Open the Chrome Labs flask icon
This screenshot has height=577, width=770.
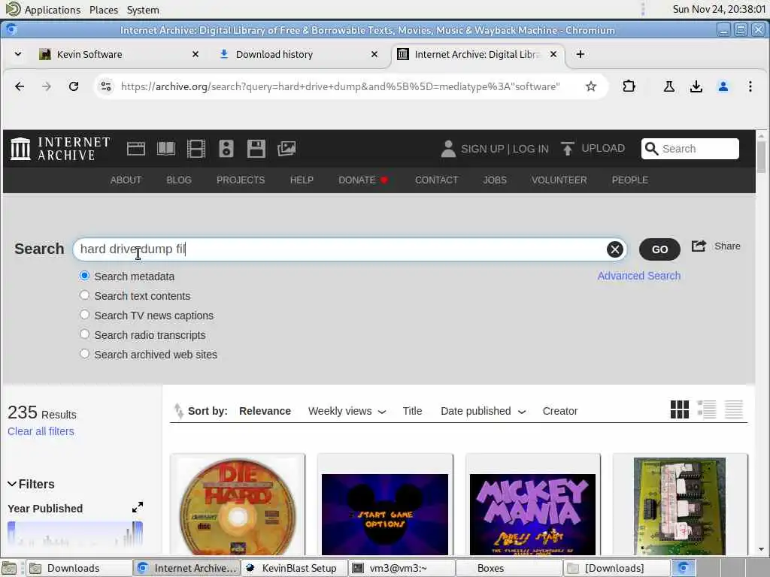pos(668,87)
